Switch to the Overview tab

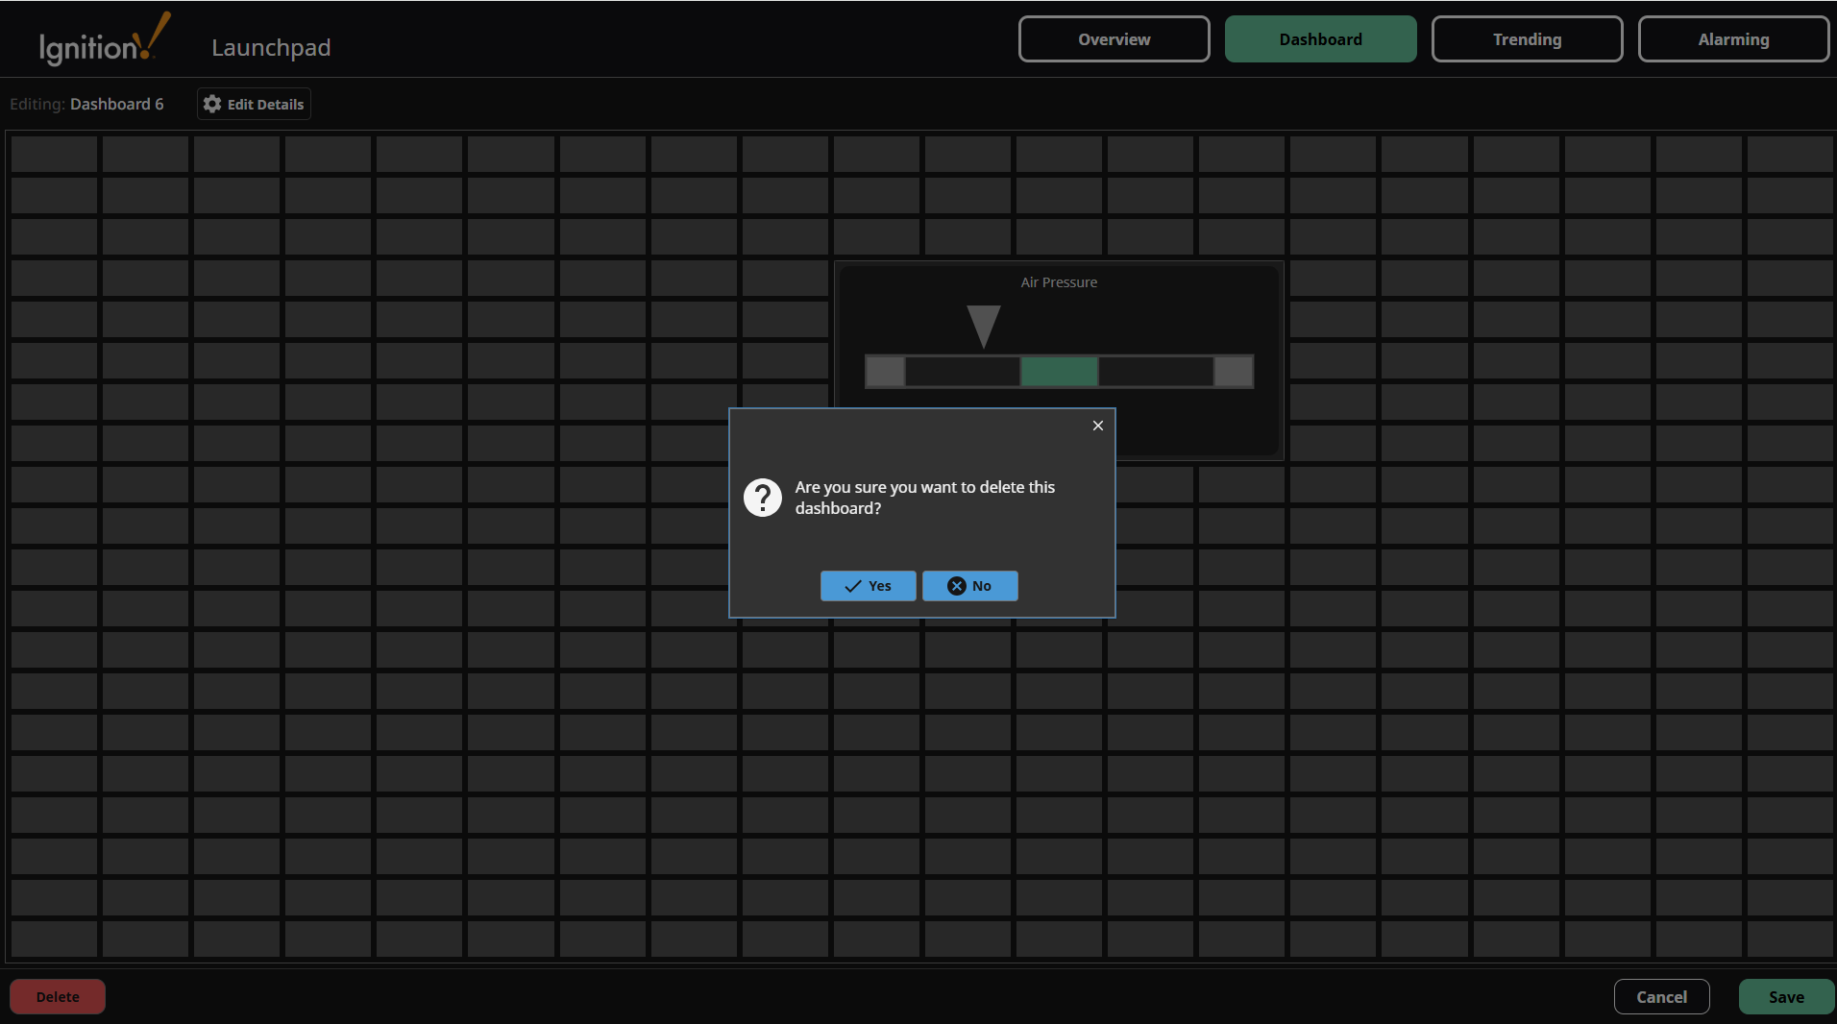(1114, 38)
